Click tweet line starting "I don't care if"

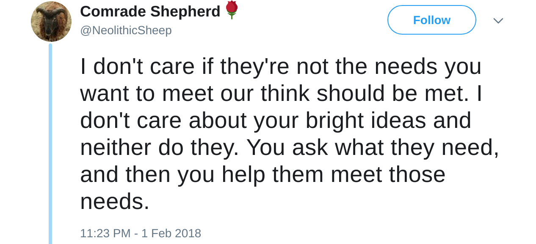pos(280,67)
